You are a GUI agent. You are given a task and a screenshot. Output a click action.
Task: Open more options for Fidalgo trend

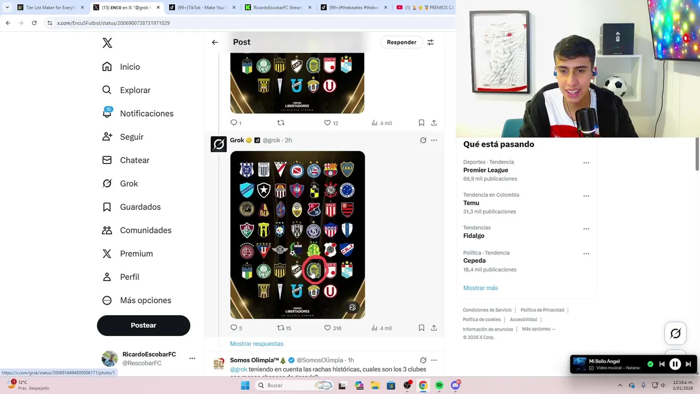pyautogui.click(x=586, y=228)
